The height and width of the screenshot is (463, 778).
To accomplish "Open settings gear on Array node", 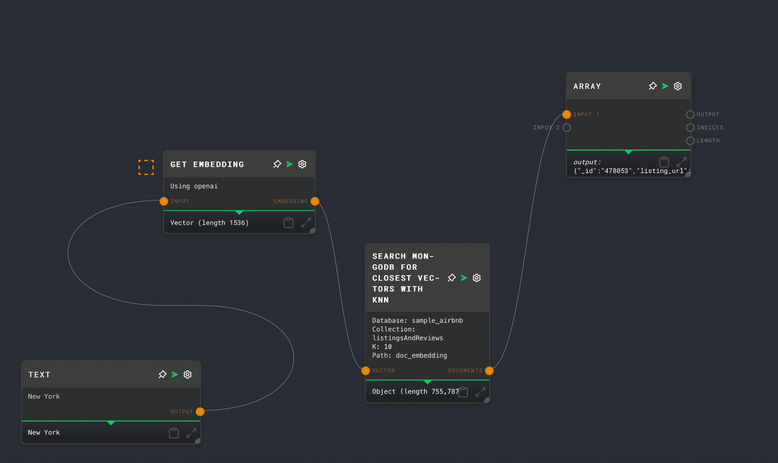I will pos(677,86).
